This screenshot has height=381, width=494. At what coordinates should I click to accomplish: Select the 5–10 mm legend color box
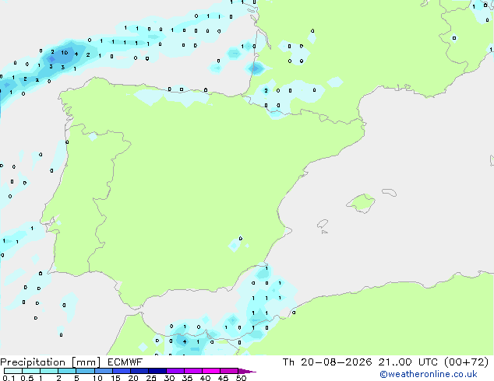pos(85,371)
